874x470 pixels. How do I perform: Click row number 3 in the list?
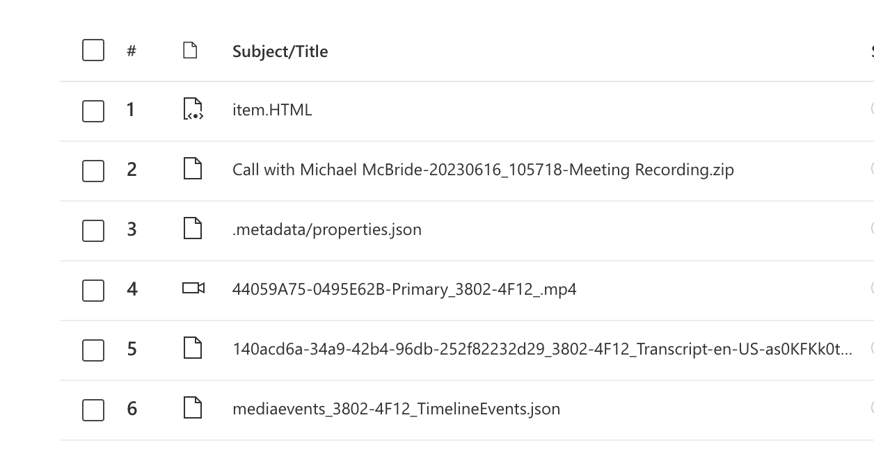tap(132, 229)
